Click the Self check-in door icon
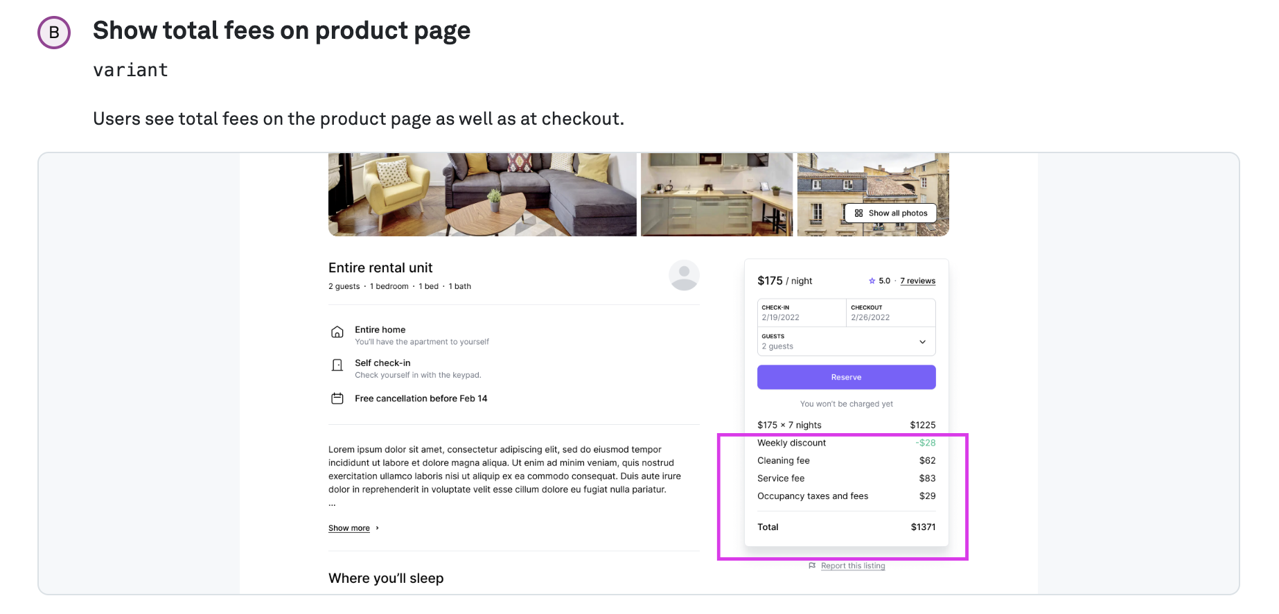1279x614 pixels. (x=337, y=365)
